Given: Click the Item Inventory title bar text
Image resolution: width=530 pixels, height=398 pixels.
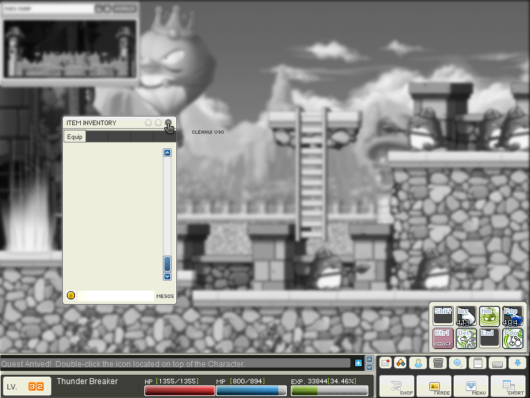Looking at the screenshot, I should point(91,123).
